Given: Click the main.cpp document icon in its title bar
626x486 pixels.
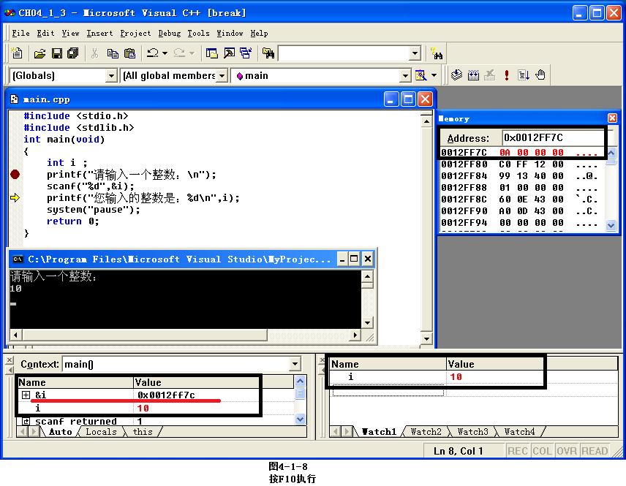Looking at the screenshot, I should pos(15,99).
